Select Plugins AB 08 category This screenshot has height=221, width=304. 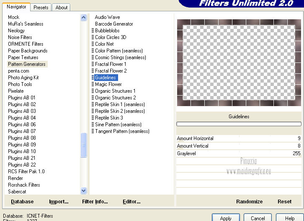[x=22, y=138]
